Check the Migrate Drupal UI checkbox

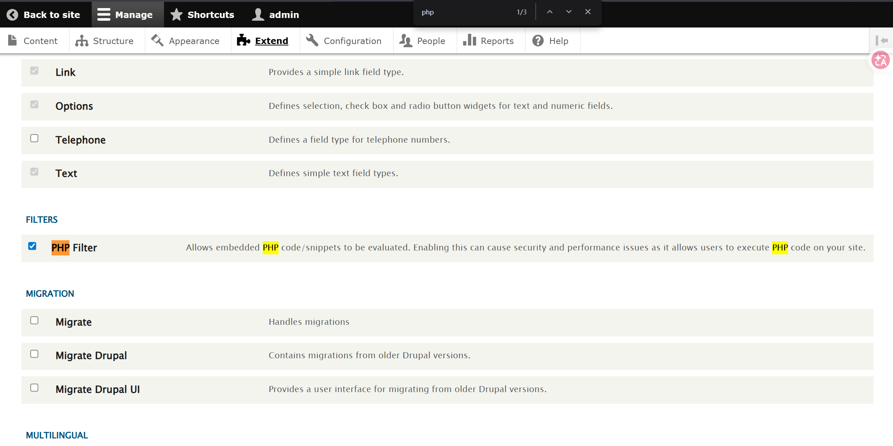tap(34, 388)
